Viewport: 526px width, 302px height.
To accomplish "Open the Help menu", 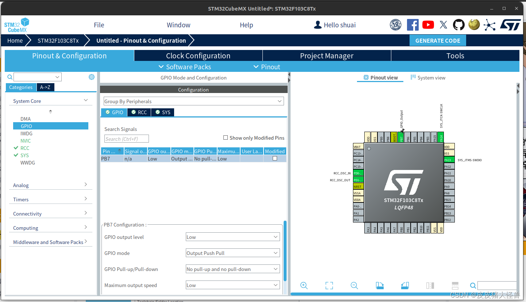I will click(x=246, y=25).
